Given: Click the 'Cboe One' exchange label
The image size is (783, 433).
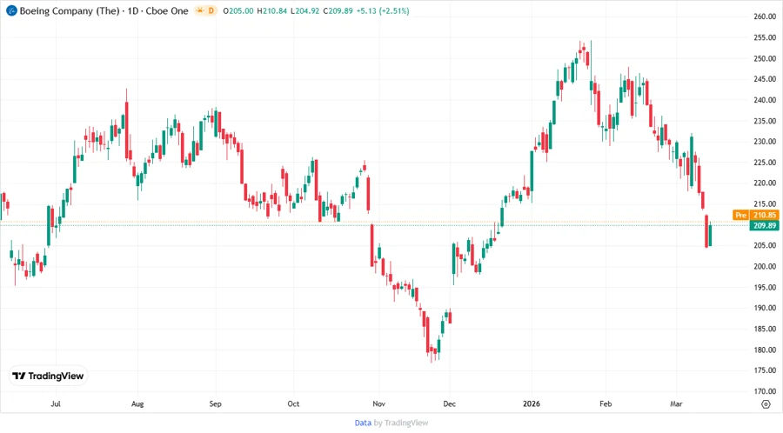Looking at the screenshot, I should pyautogui.click(x=167, y=10).
